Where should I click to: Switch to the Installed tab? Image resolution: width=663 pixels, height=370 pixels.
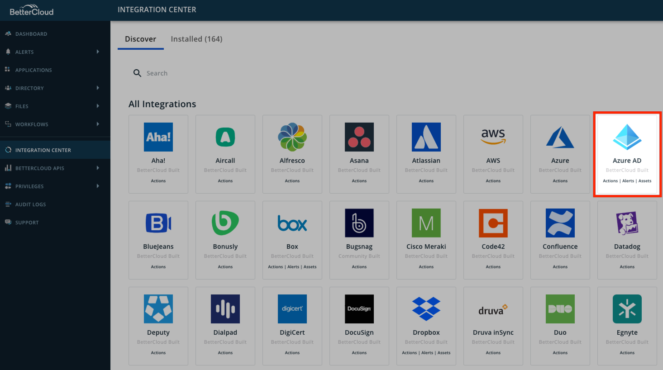[196, 39]
